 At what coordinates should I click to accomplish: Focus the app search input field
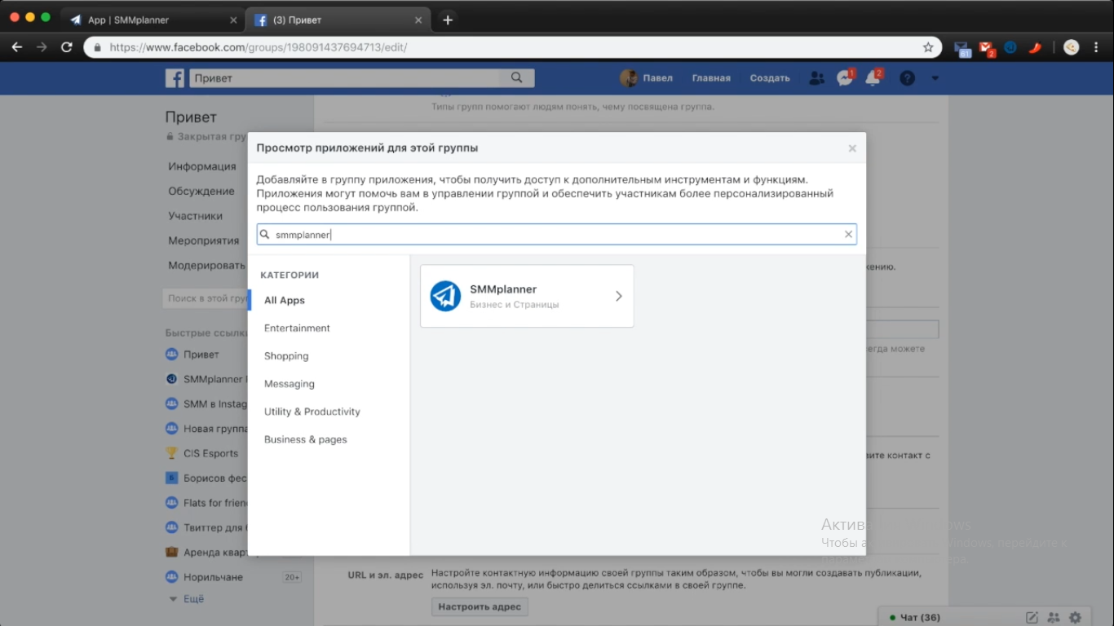point(556,234)
